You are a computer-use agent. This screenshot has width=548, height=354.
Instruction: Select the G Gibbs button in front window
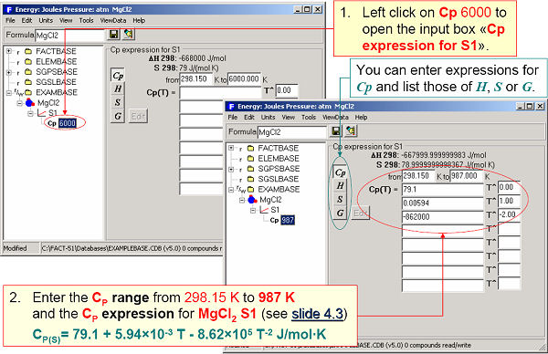[x=340, y=213]
